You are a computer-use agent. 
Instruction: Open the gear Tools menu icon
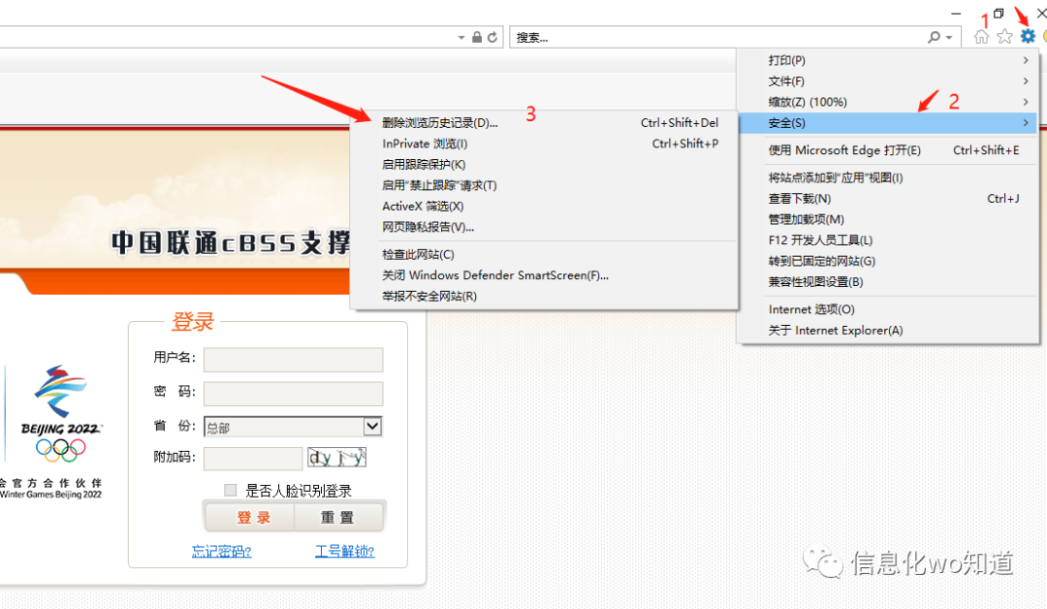click(1028, 36)
